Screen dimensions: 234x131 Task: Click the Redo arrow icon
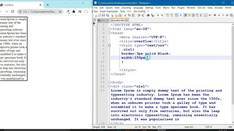coord(143,15)
